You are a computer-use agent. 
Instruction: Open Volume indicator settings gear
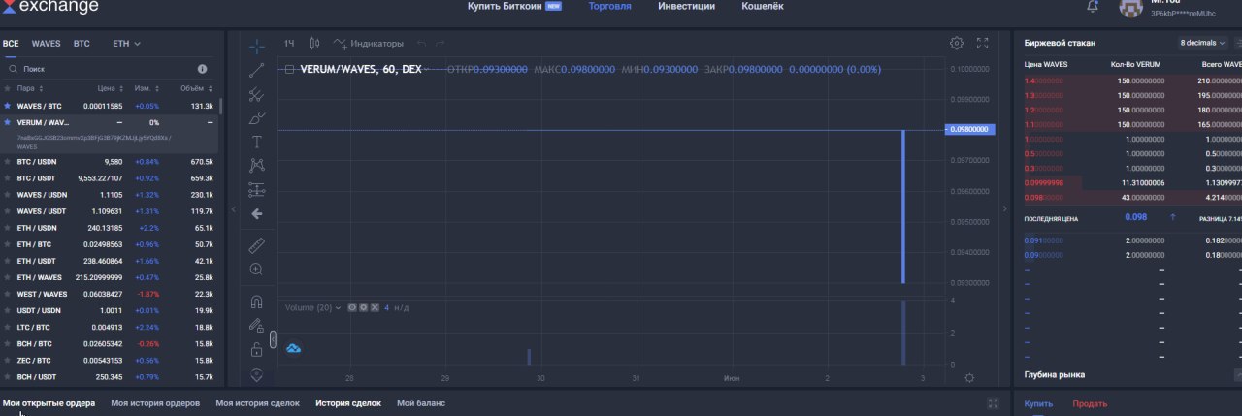coord(363,307)
